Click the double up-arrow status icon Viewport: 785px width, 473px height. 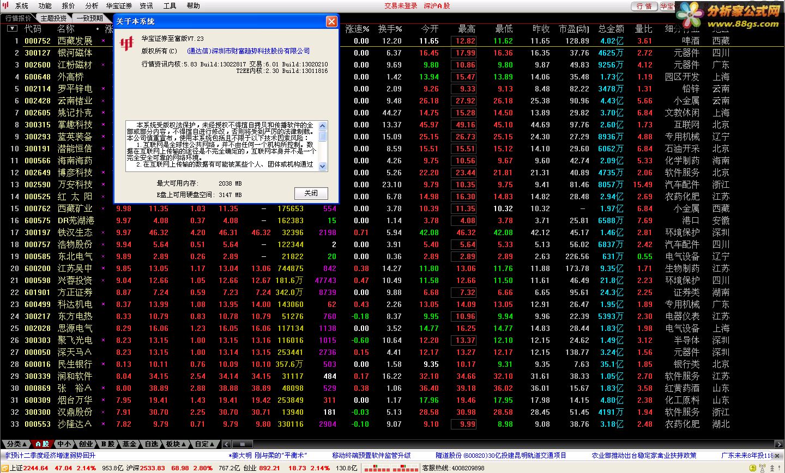click(x=771, y=468)
